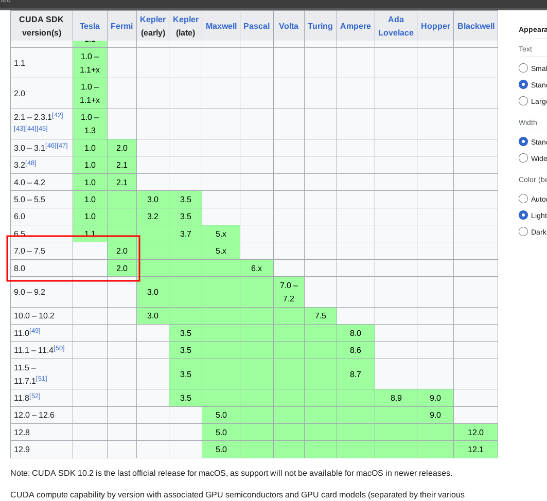This screenshot has height=501, width=547.
Task: Open the Kepler (late) header link
Action: point(186,20)
